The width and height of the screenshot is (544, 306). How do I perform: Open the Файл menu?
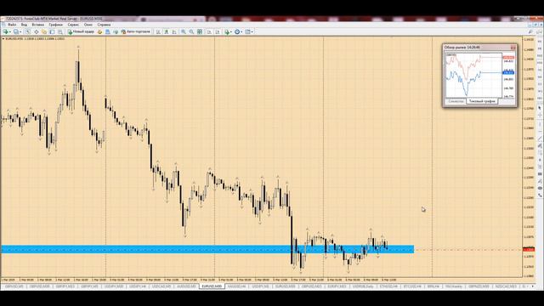tap(12, 25)
